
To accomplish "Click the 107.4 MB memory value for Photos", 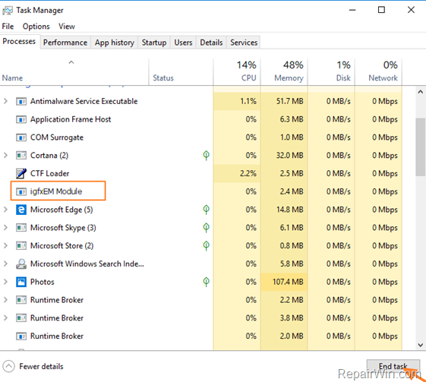I will (288, 282).
